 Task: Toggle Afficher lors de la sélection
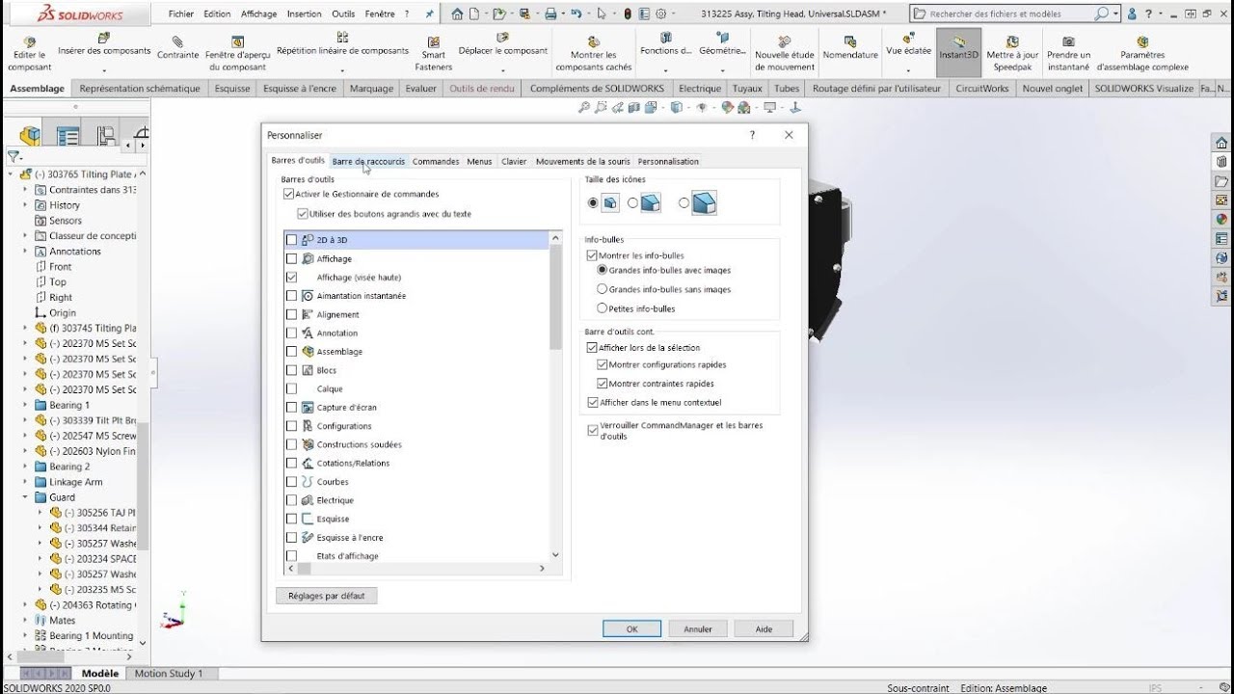[x=592, y=347]
